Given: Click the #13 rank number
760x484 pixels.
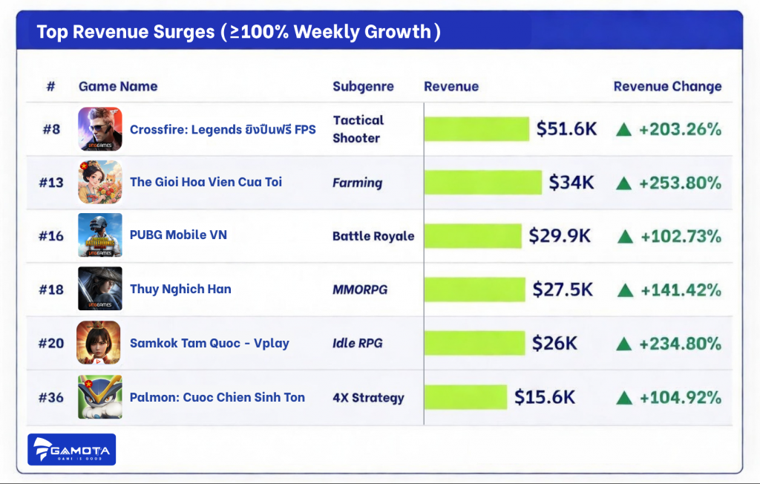Looking at the screenshot, I should (x=51, y=182).
